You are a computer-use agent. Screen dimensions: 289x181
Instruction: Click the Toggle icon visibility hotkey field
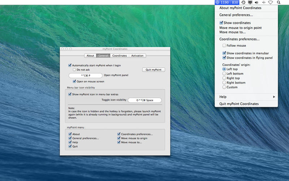[145, 100]
